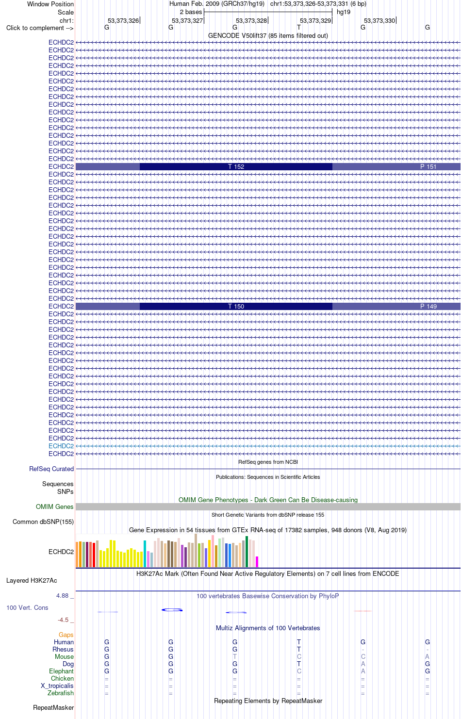This screenshot has width=461, height=719.
Task: Open H3K27Ac Mark track title
Action: (x=268, y=573)
